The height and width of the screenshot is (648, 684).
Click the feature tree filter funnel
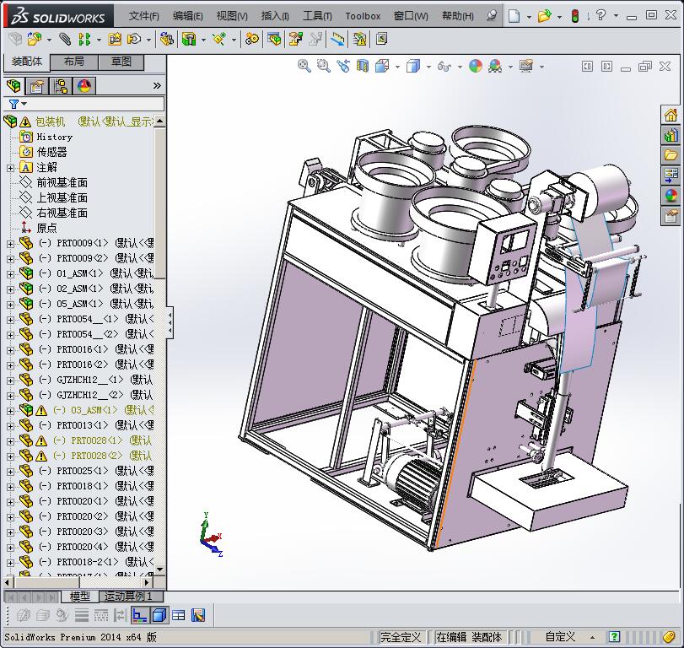pos(14,104)
